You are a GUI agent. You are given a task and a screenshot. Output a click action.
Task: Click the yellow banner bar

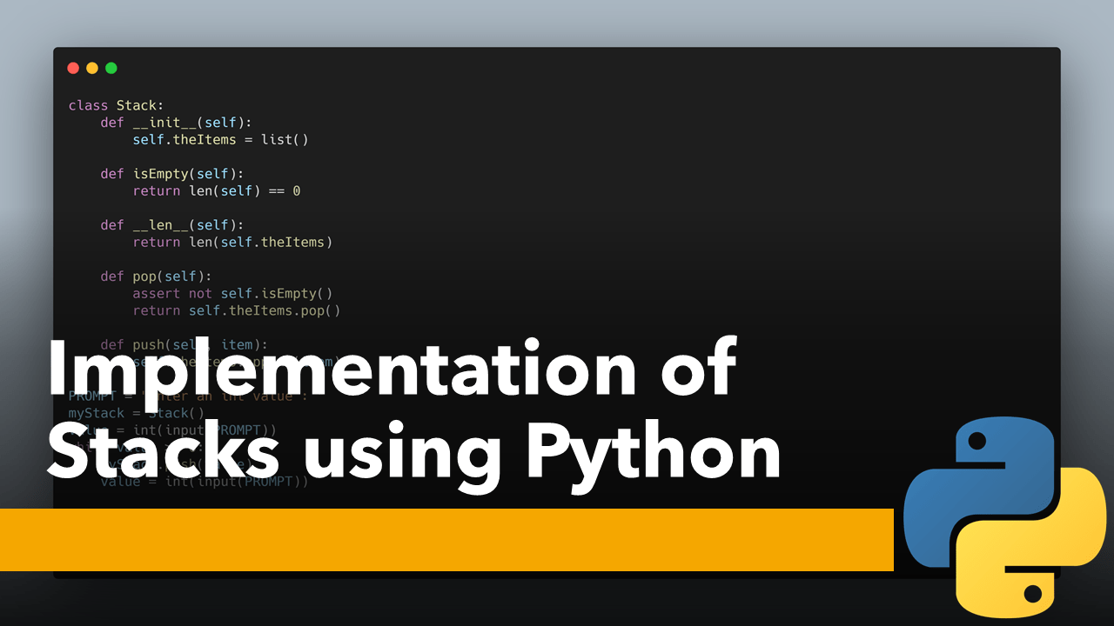click(x=446, y=539)
